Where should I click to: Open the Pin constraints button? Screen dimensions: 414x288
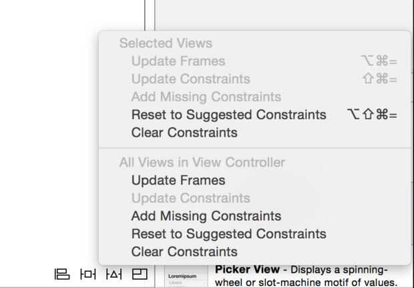click(87, 274)
